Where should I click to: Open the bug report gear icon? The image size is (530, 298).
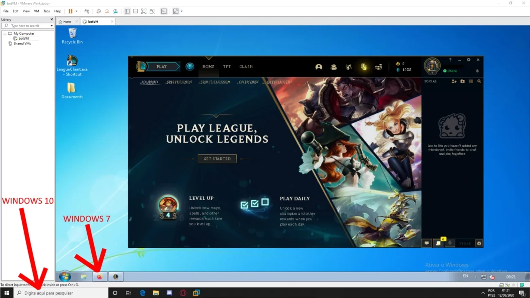(479, 243)
